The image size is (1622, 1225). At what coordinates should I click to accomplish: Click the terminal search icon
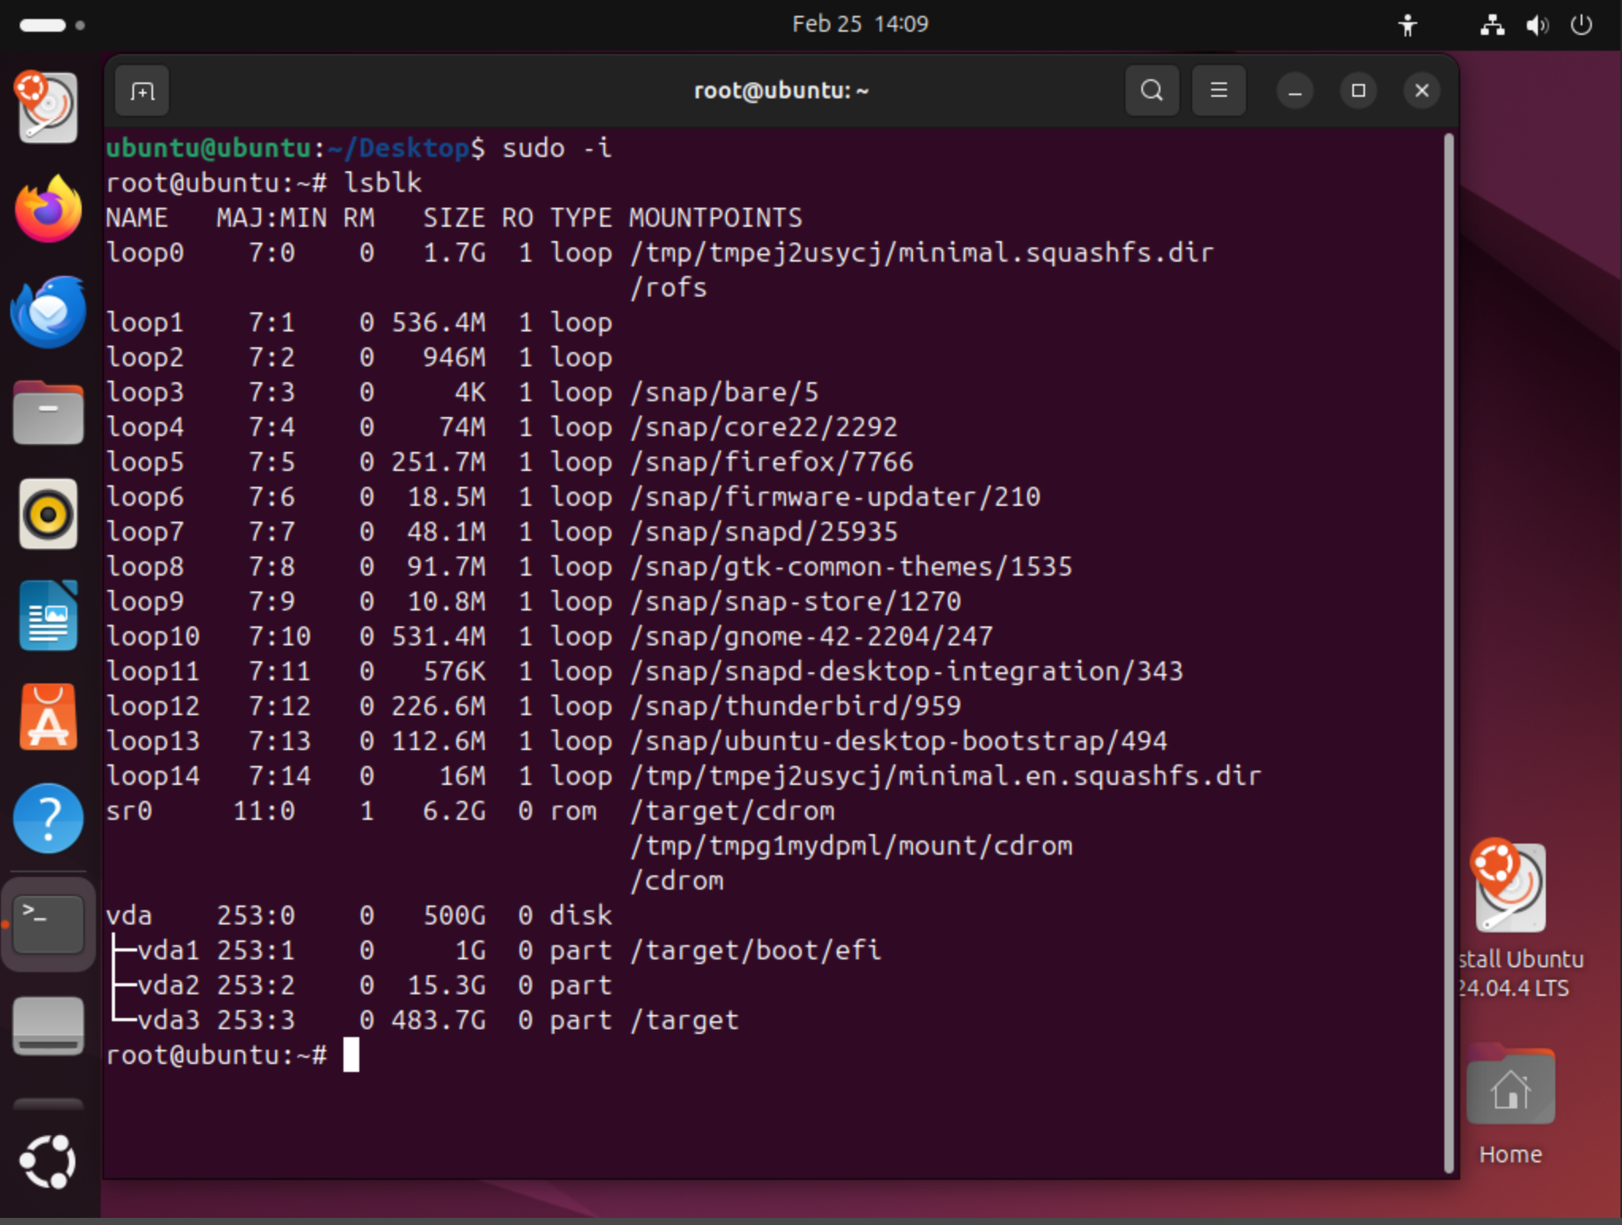1152,90
